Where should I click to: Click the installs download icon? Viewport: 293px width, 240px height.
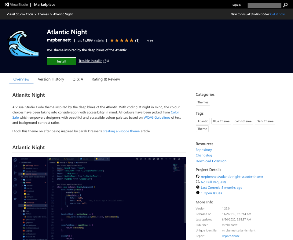[x=80, y=40]
